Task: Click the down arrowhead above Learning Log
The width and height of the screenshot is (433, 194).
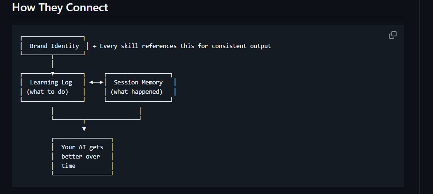Action: pos(53,74)
